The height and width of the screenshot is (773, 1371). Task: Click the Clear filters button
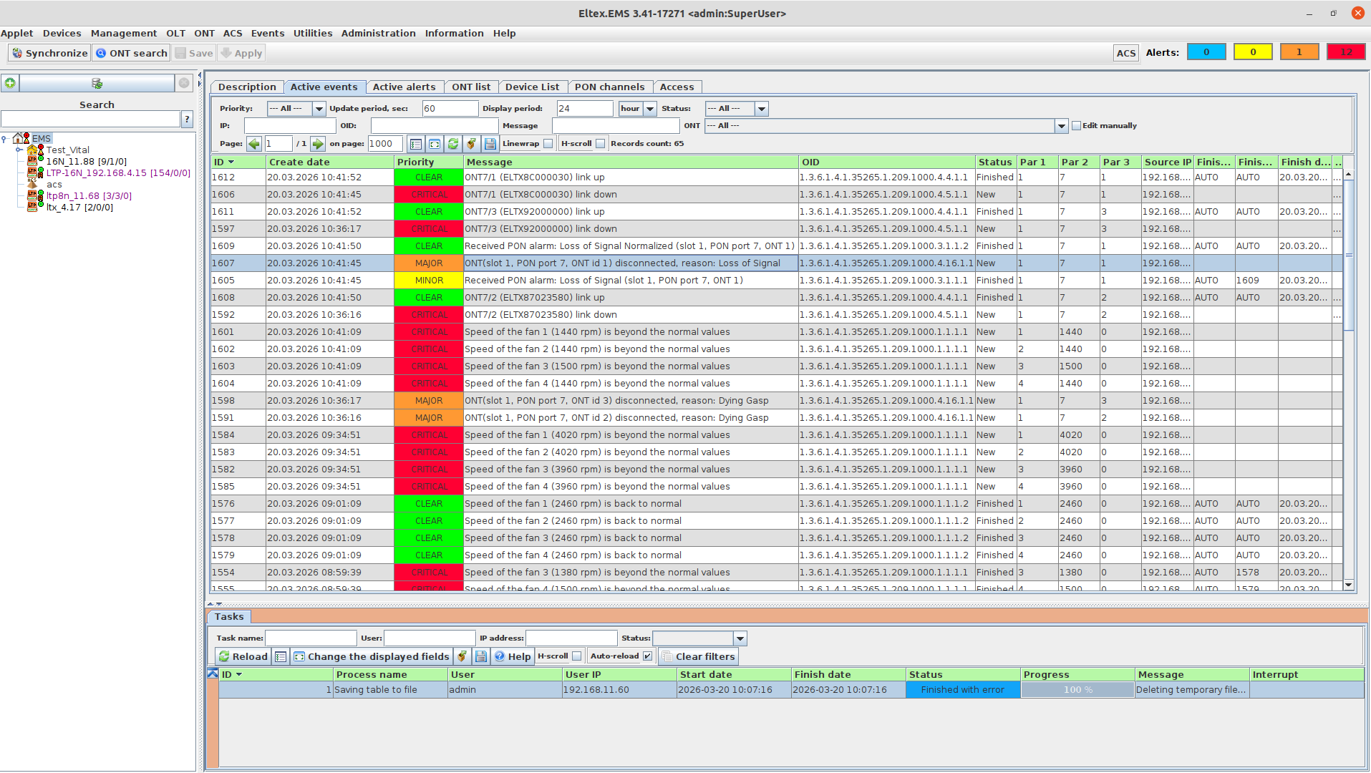click(698, 656)
